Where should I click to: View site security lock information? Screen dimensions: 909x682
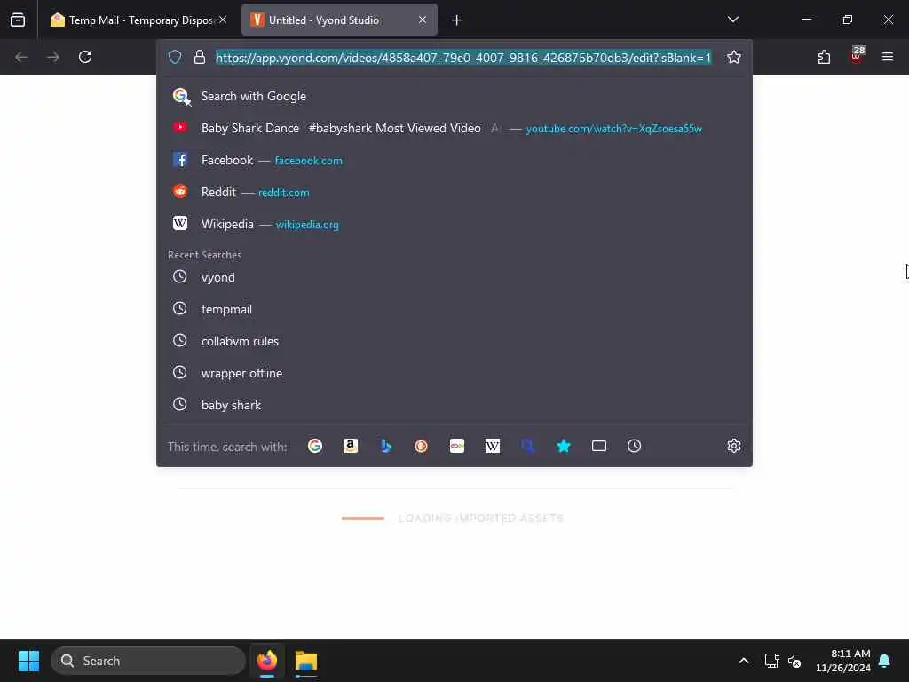(200, 57)
